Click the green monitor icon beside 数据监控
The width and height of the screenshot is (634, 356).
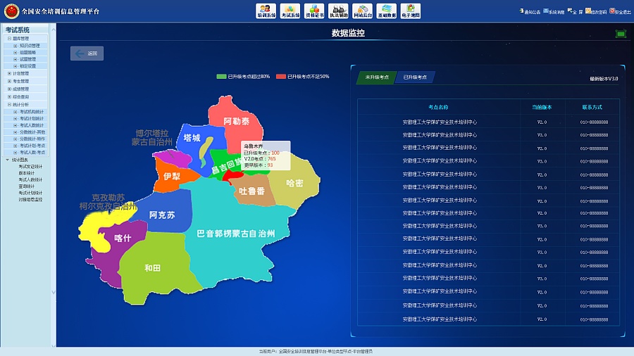point(621,34)
